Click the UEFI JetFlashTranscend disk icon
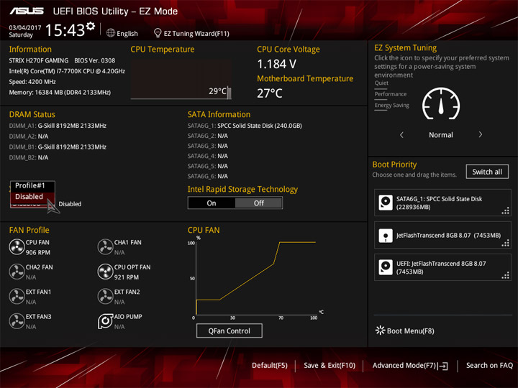The height and width of the screenshot is (388, 518). (386, 267)
